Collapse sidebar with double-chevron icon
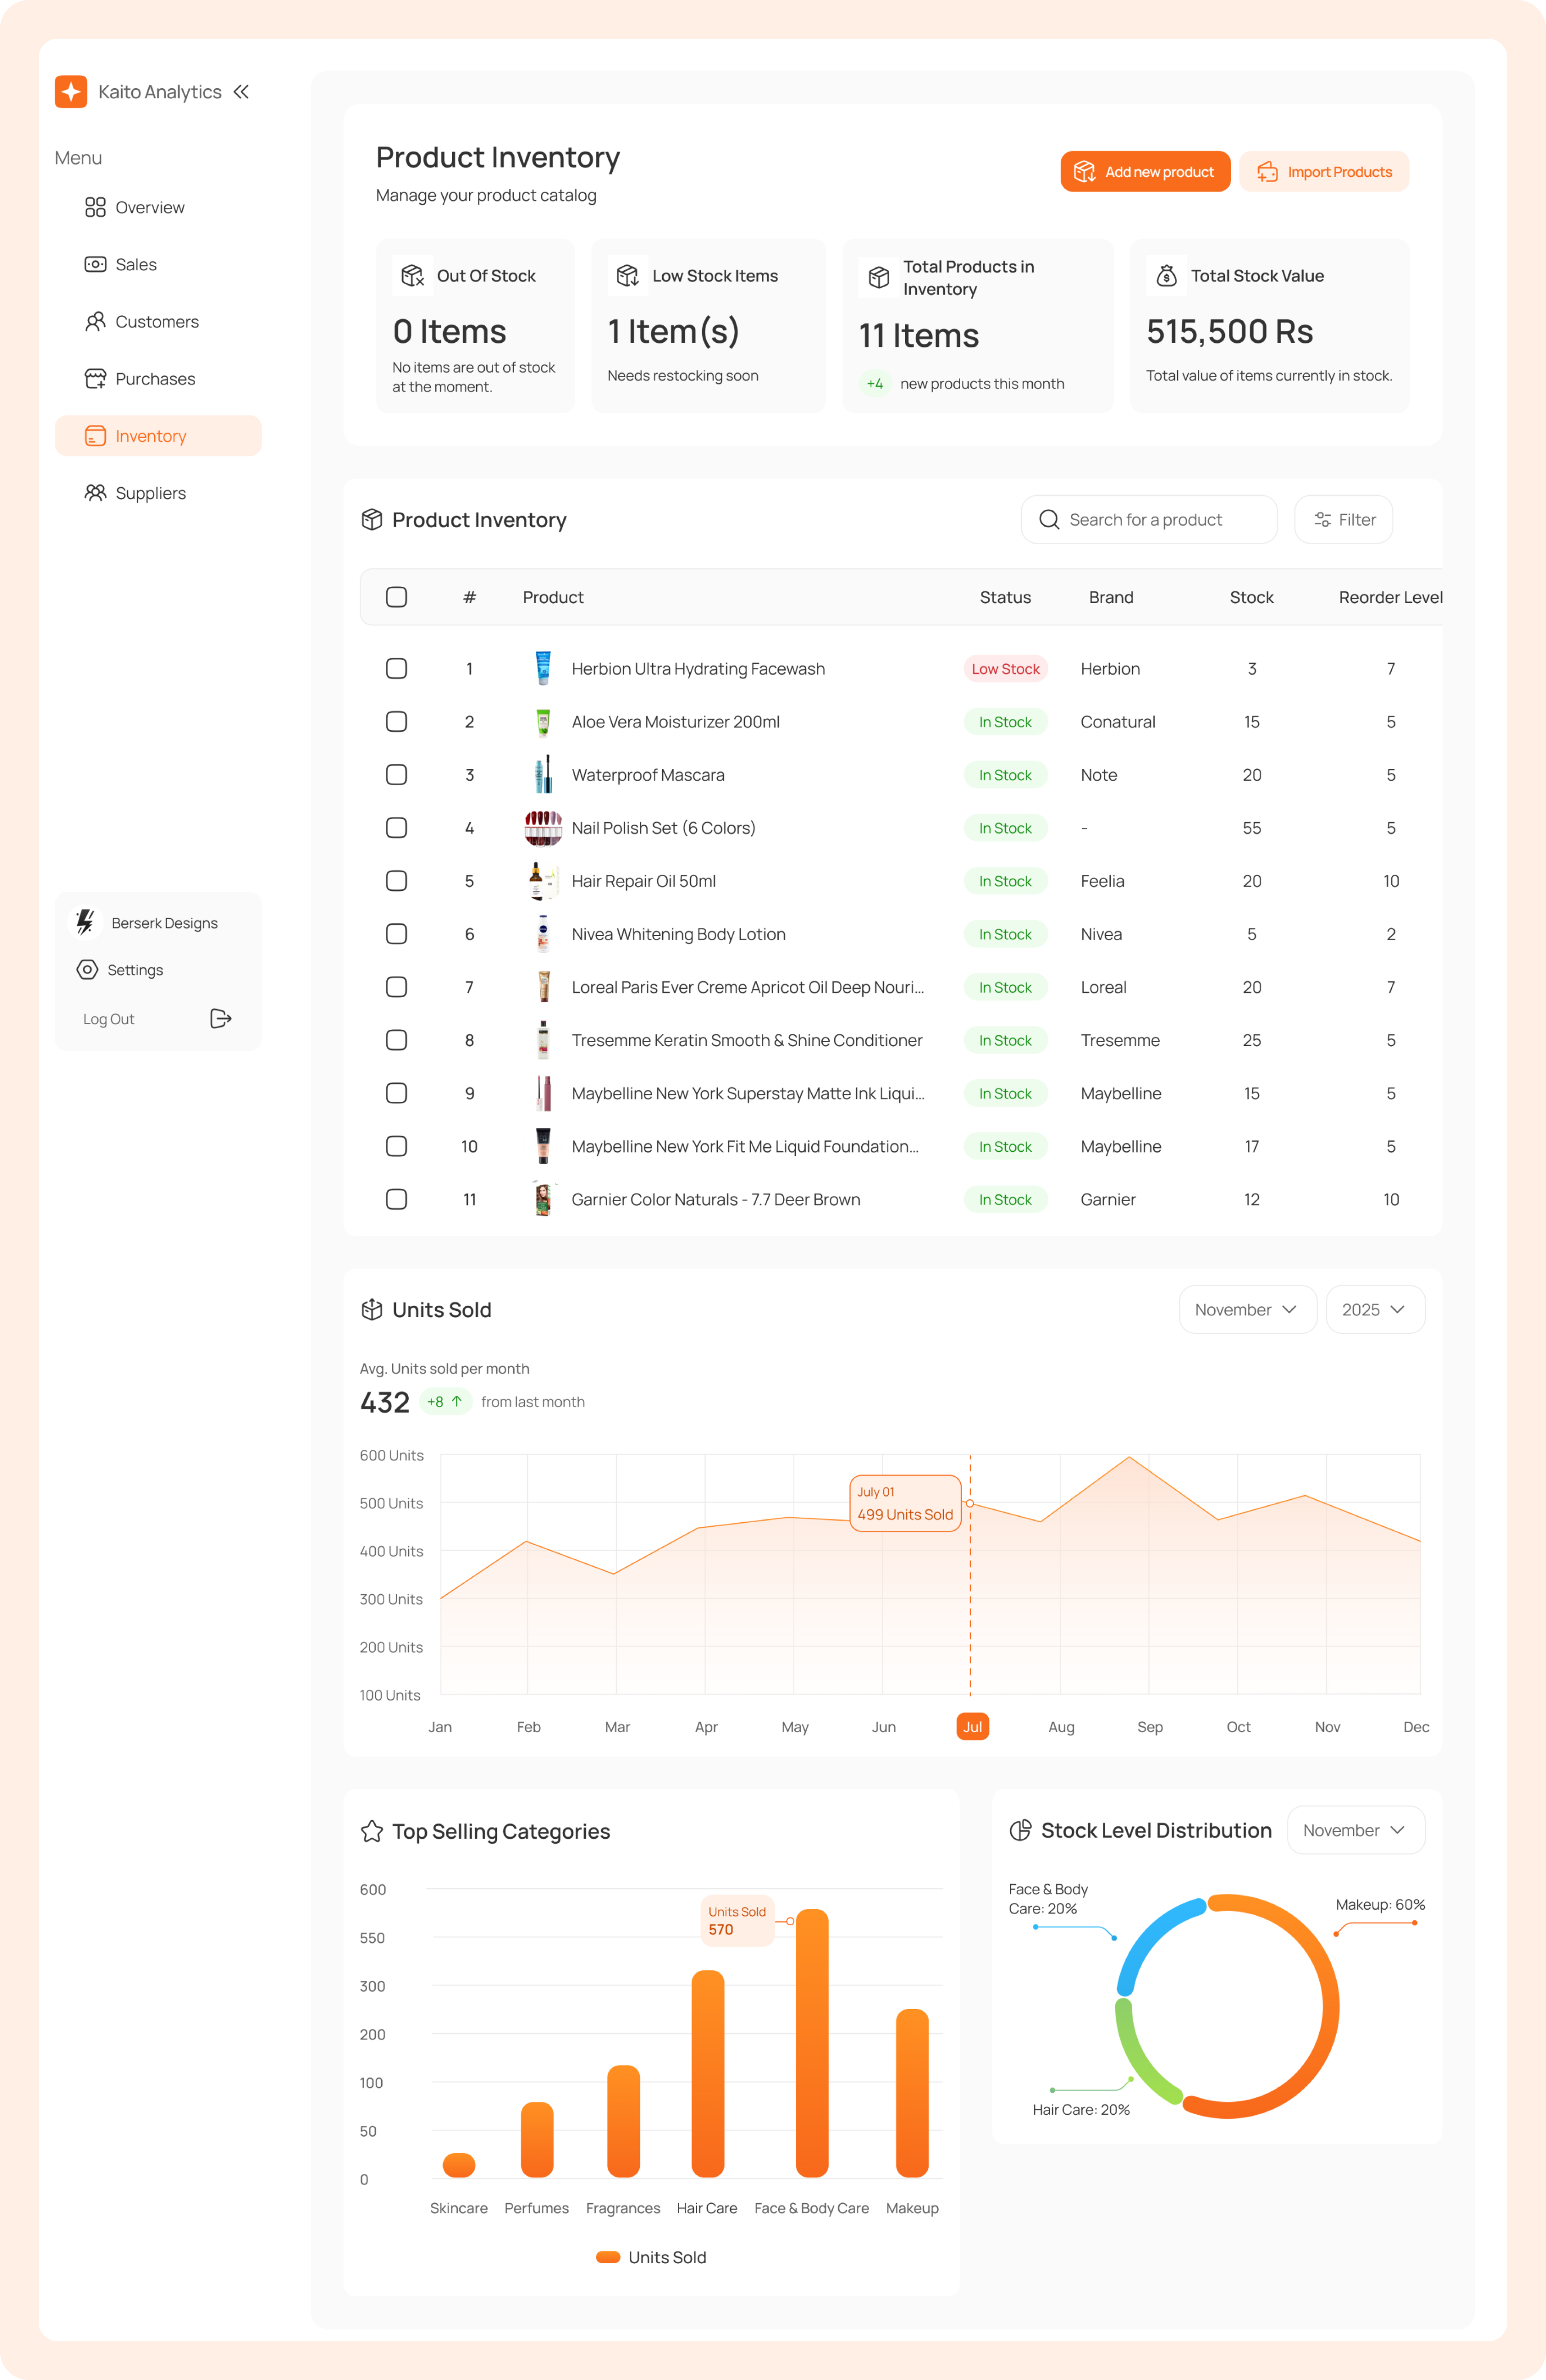This screenshot has width=1546, height=2380. [x=241, y=92]
